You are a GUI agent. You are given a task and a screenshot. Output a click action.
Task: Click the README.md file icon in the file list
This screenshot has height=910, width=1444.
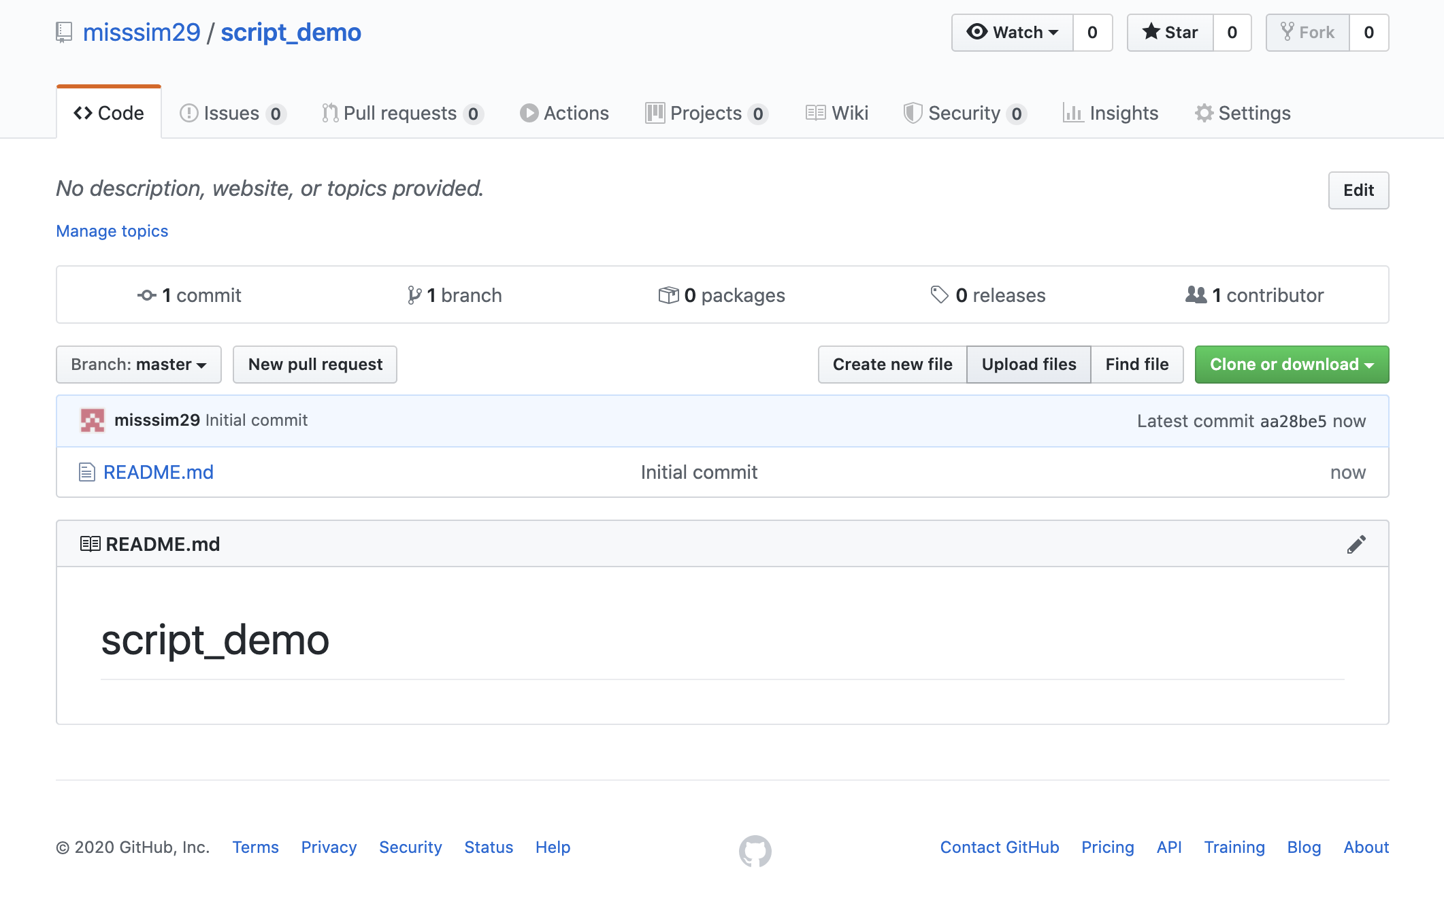click(86, 472)
